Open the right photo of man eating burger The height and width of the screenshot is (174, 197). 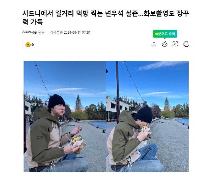pyautogui.click(x=147, y=116)
